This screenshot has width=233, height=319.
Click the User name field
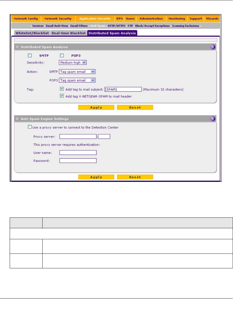pyautogui.click(x=78, y=152)
